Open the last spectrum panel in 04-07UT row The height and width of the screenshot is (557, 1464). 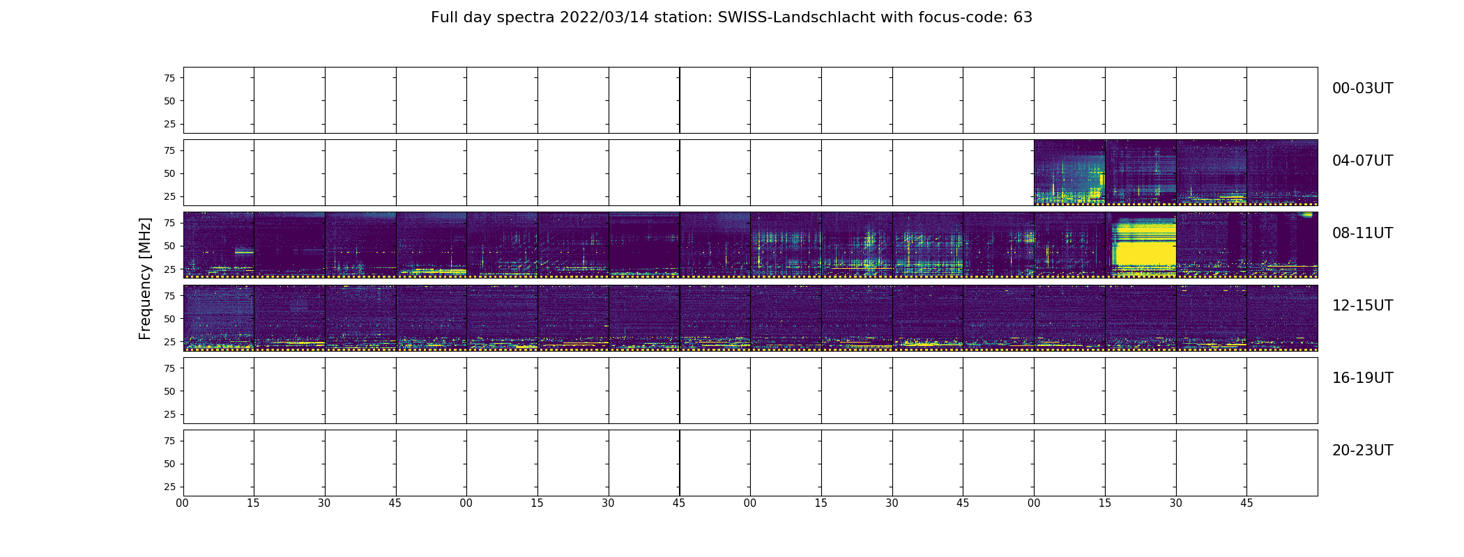pos(1282,173)
